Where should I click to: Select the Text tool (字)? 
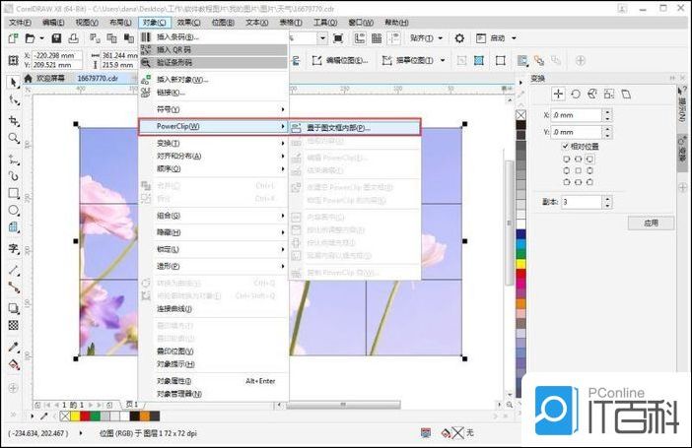click(14, 248)
